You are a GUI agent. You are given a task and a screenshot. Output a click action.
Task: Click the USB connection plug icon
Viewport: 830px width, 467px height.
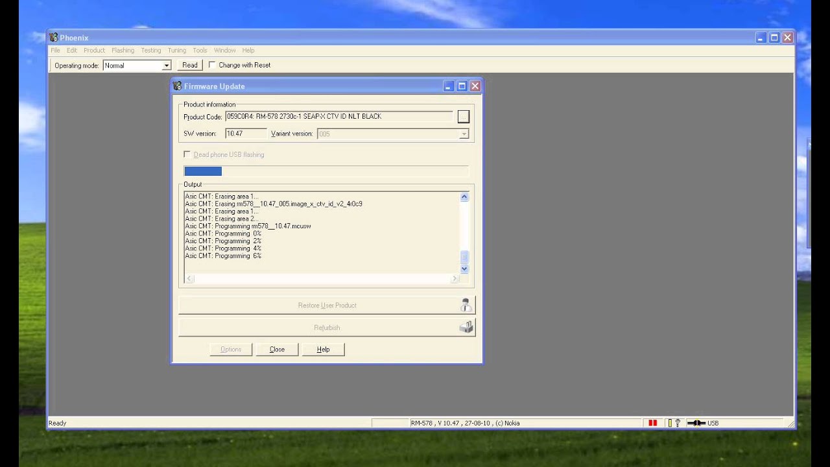696,423
